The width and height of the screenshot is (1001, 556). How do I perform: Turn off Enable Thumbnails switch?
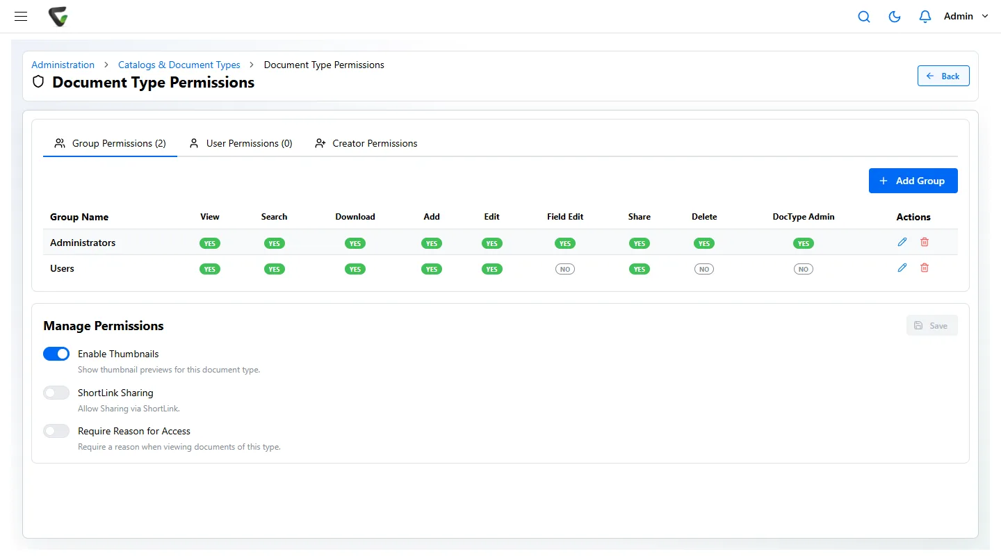pos(56,354)
